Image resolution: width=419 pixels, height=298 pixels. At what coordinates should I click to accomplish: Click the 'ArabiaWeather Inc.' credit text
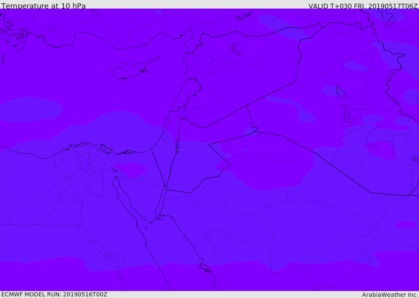pyautogui.click(x=390, y=295)
